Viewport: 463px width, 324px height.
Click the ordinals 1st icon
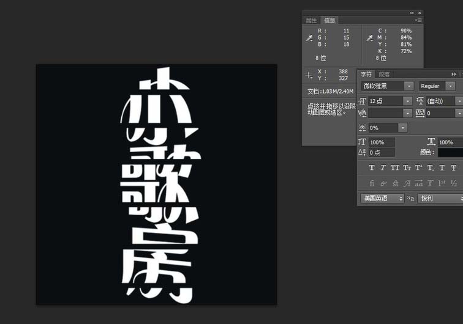tap(442, 183)
